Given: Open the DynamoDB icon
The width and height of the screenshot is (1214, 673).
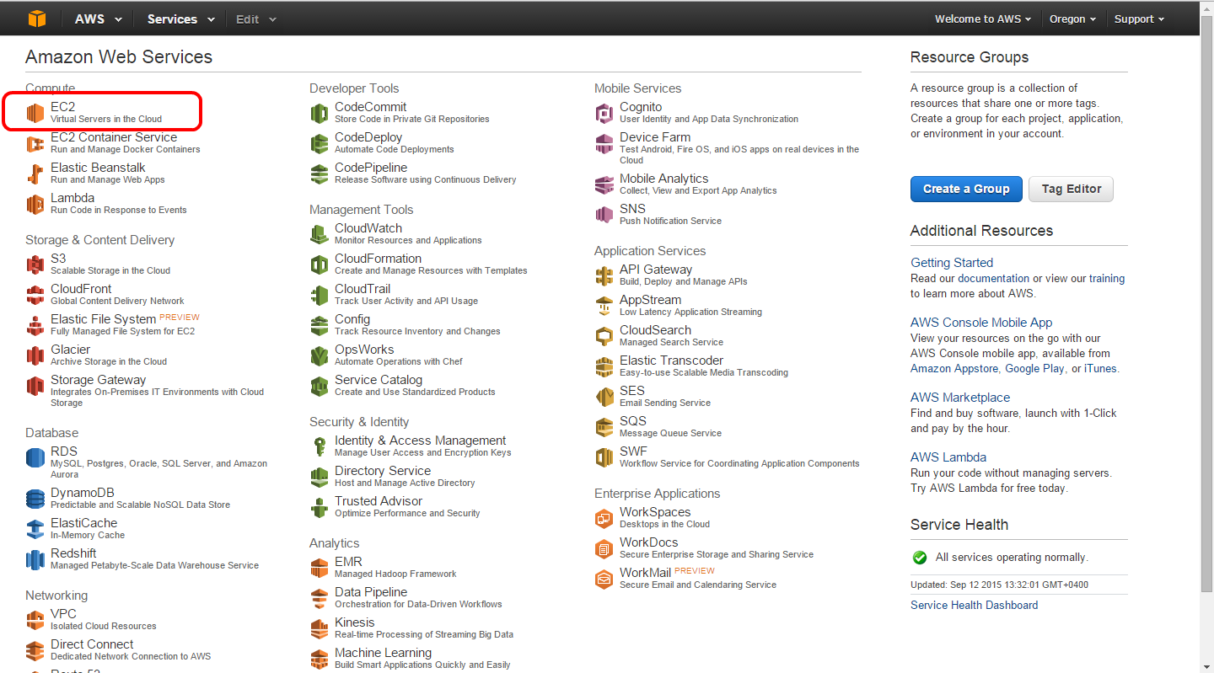Looking at the screenshot, I should (35, 499).
